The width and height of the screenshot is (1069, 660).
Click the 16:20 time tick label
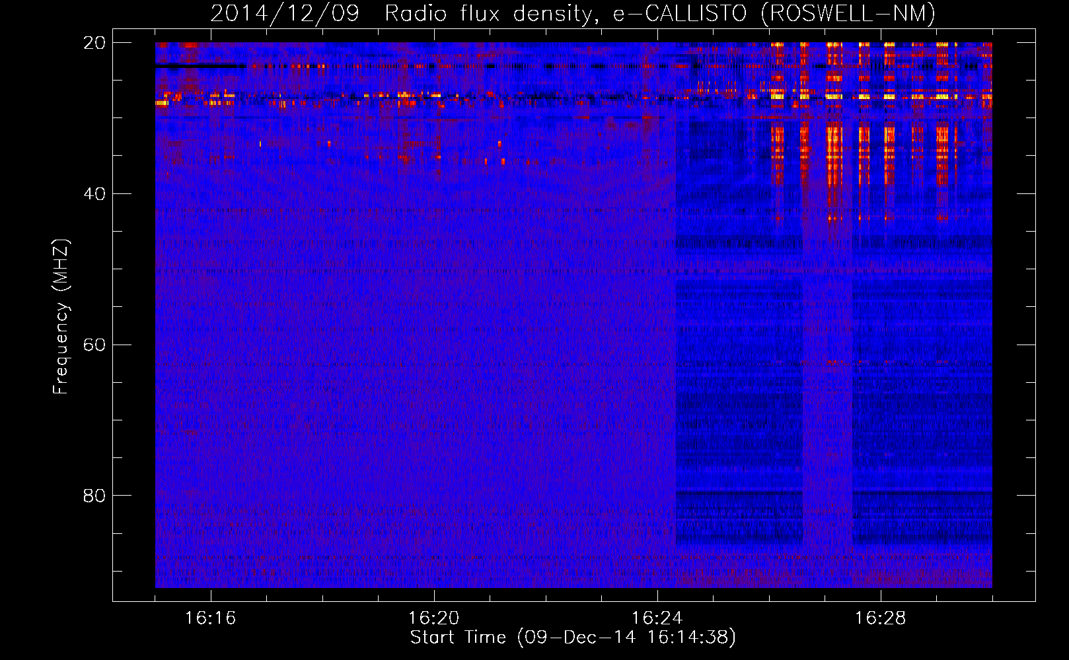point(433,618)
